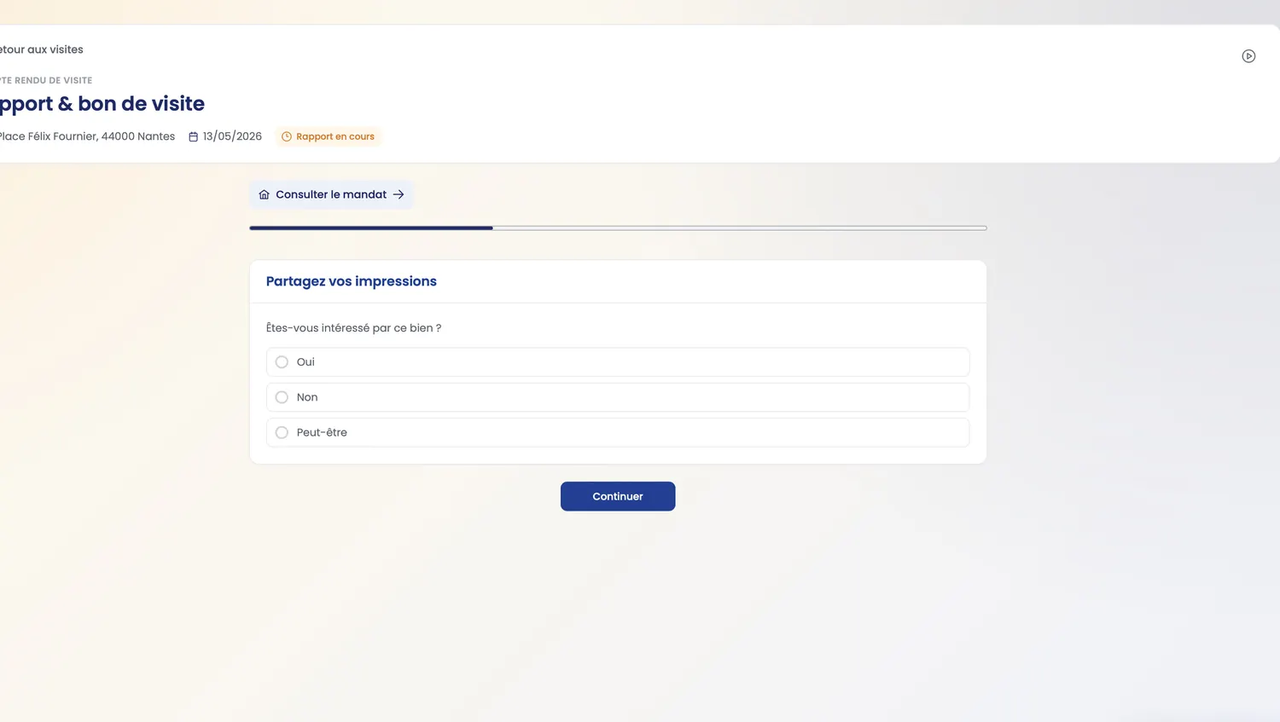Click the clock icon in Rapport en cours badge
This screenshot has width=1280, height=722.
pos(287,136)
